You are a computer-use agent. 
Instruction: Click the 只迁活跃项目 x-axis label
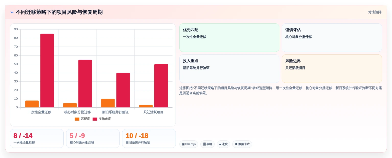point(153,112)
